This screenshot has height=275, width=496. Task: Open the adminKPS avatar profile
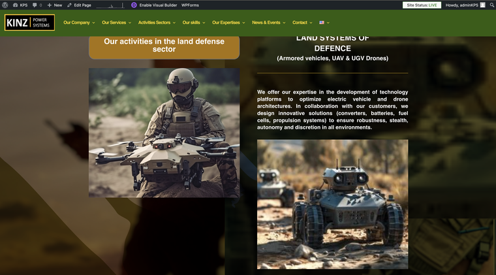(482, 5)
